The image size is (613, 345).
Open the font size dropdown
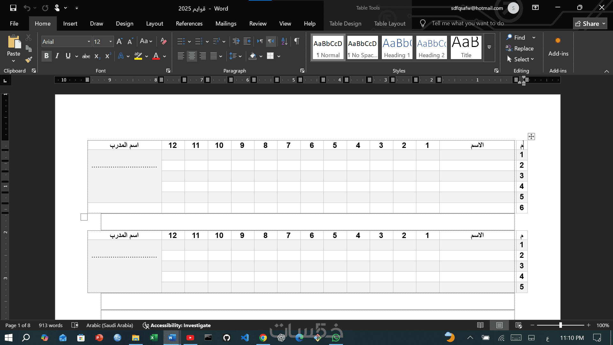[110, 42]
